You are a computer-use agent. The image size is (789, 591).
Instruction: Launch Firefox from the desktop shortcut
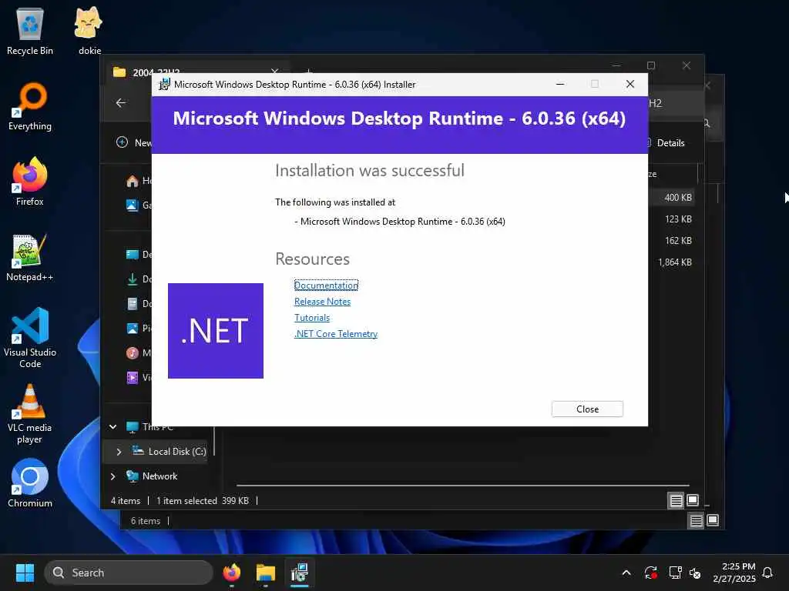point(30,182)
